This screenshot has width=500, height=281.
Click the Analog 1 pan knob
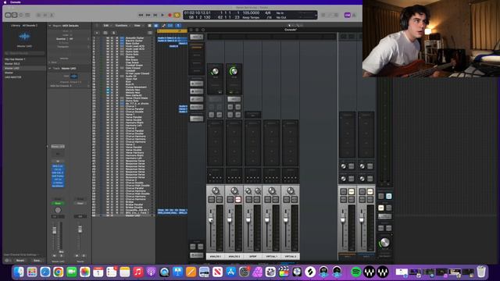(x=216, y=190)
